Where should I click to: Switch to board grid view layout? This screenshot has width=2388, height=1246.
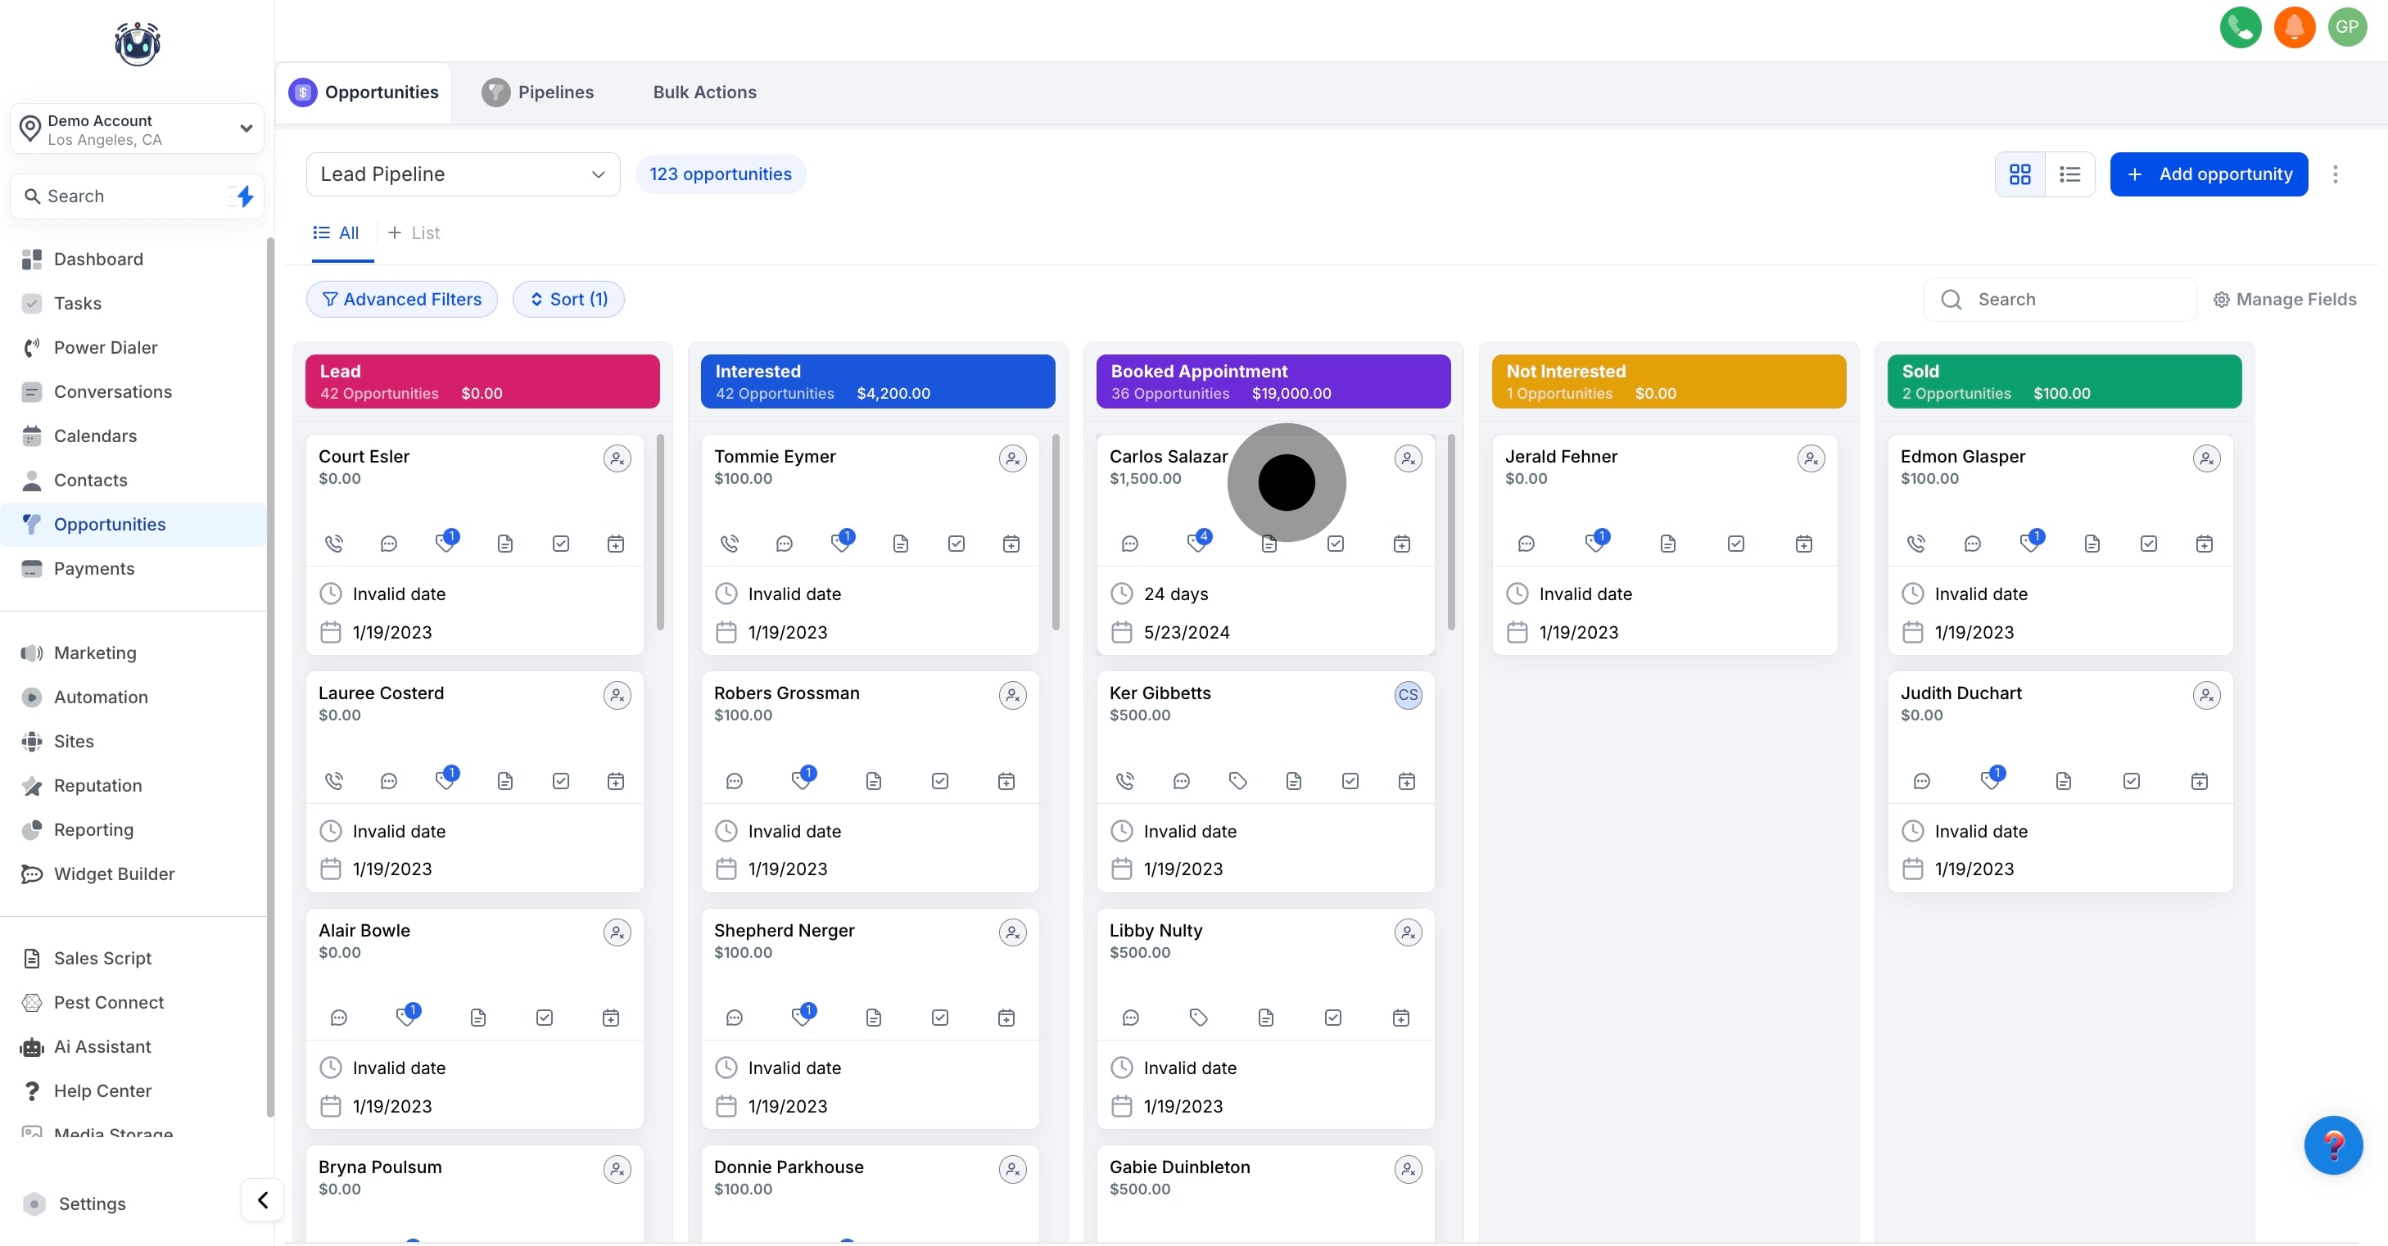[2019, 174]
